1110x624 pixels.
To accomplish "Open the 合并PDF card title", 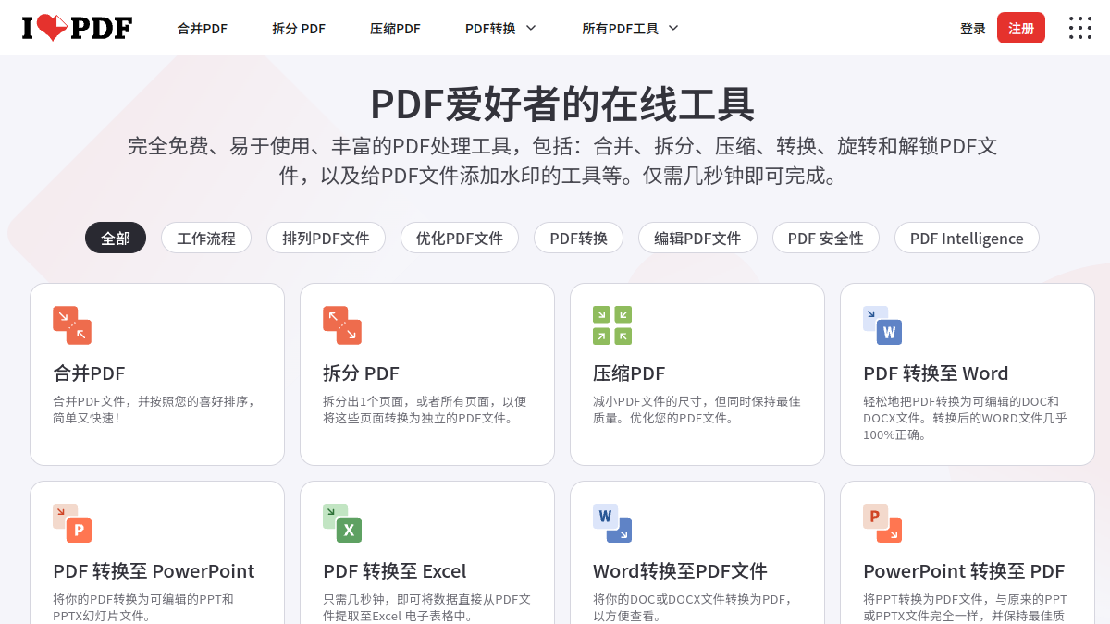I will 89,373.
